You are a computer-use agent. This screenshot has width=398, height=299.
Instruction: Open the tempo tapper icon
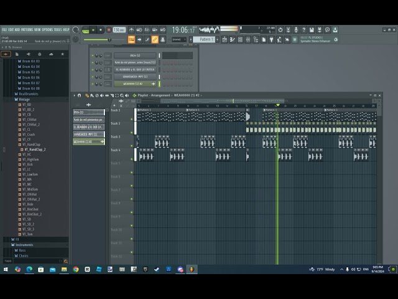(x=279, y=39)
